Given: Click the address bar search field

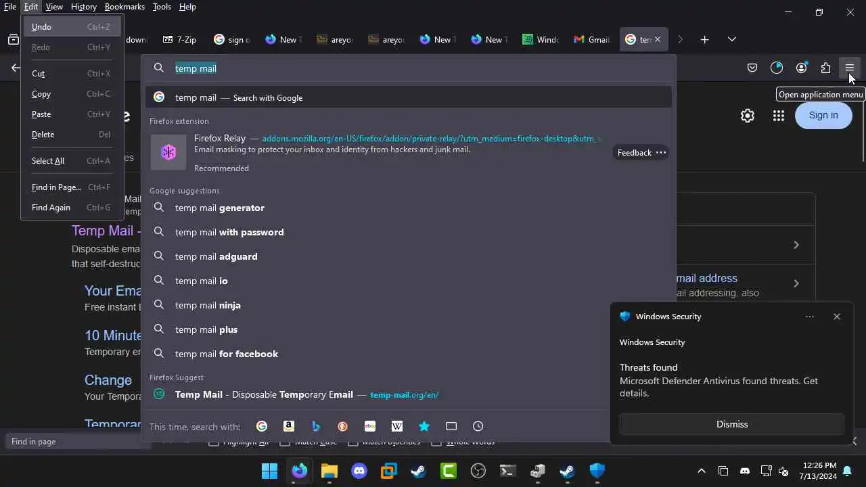Looking at the screenshot, I should 408,68.
